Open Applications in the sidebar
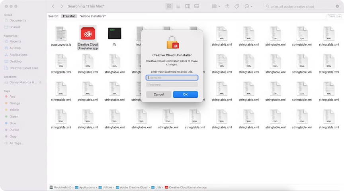Viewport: 344px width, 191px height. 18,55
